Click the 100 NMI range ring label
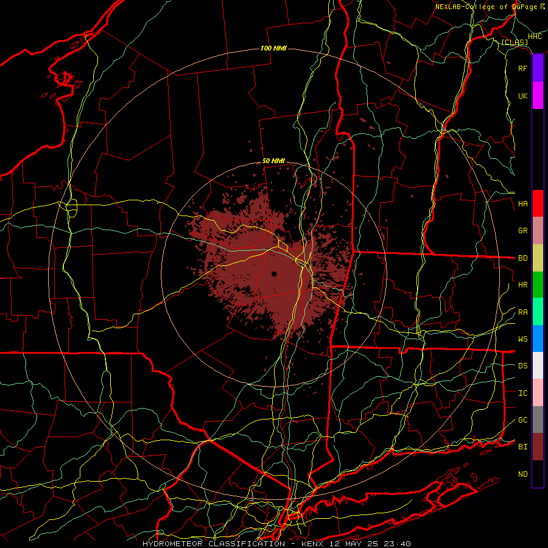This screenshot has height=548, width=548. [x=273, y=48]
